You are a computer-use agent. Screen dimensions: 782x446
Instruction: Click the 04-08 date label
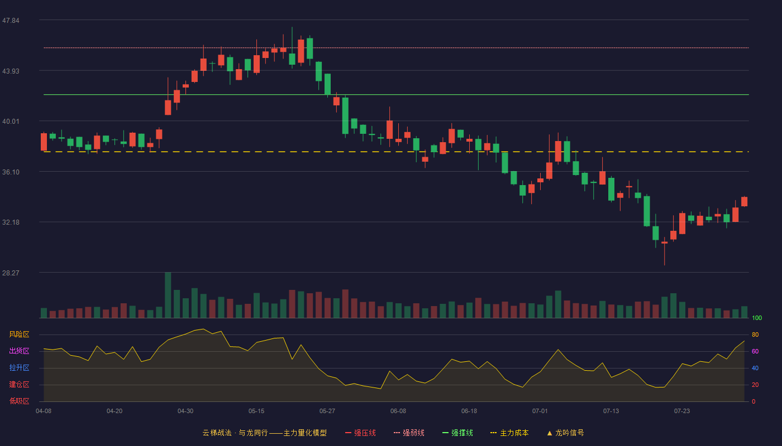(x=44, y=411)
